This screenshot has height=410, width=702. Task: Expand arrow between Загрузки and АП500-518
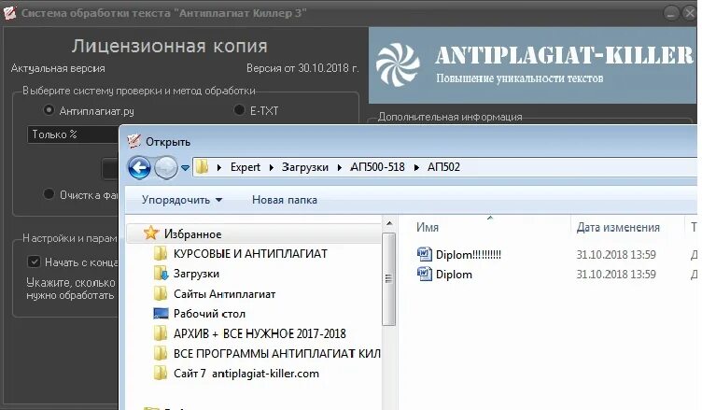(x=340, y=167)
